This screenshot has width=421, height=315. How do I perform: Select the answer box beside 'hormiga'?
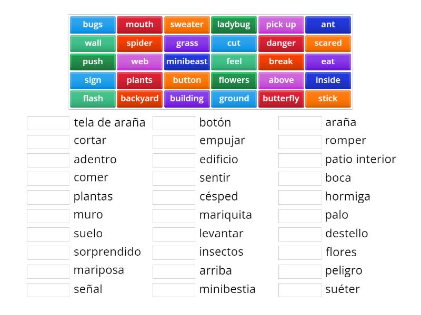click(299, 196)
